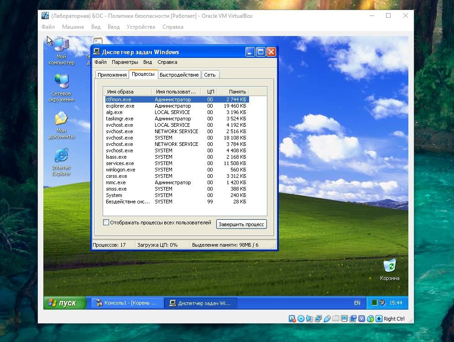Select the ctfmon.exe process row
This screenshot has width=454, height=342.
coord(177,99)
